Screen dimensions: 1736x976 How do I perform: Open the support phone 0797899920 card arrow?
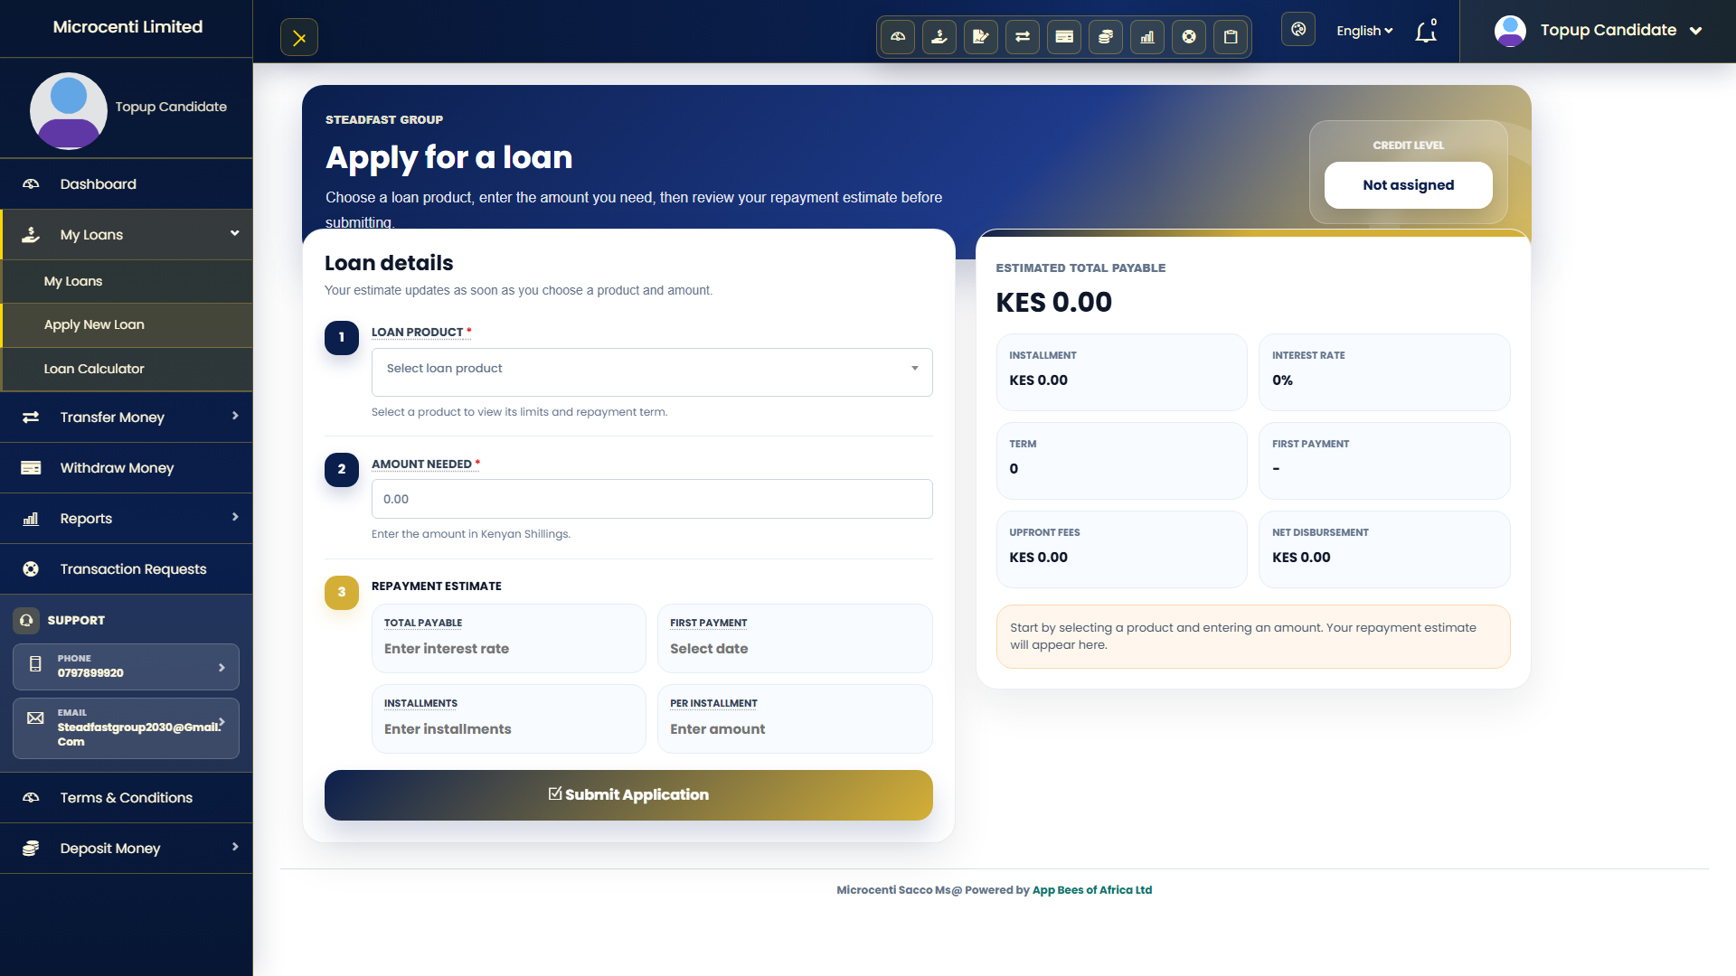tap(222, 668)
